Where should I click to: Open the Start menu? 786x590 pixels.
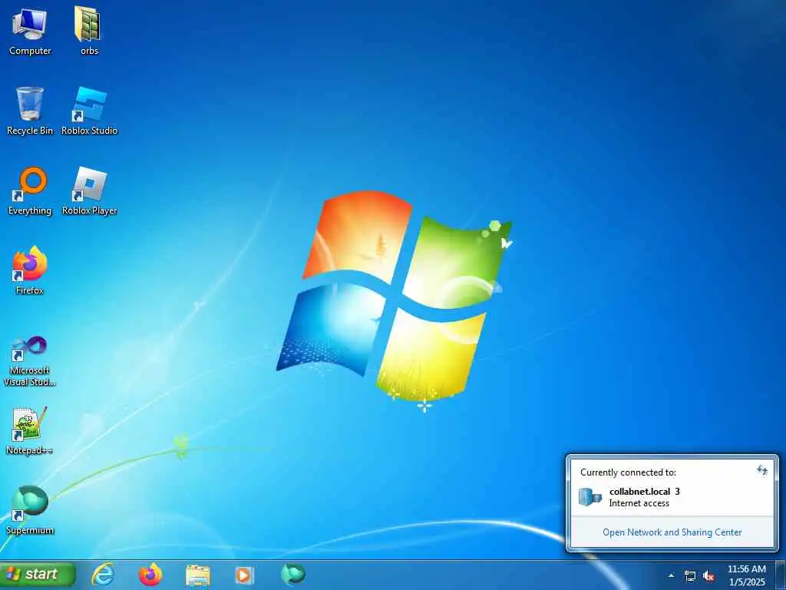(38, 574)
